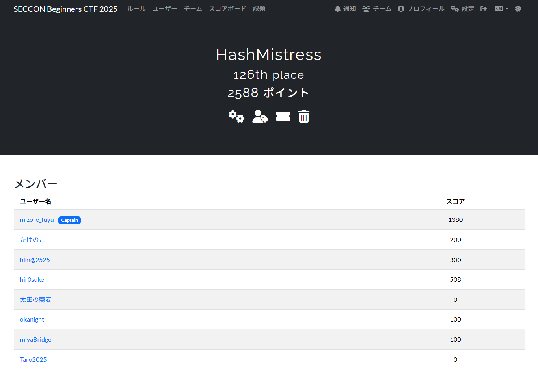Viewport: 538px width, 372px height.
Task: Click the Captain badge next to mizore_fuyu
Action: click(69, 220)
